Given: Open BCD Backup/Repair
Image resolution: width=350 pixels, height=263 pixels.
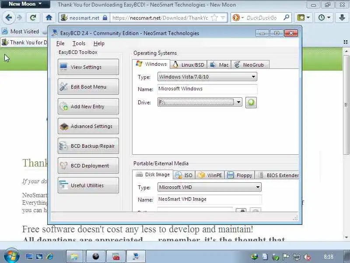Looking at the screenshot, I should point(88,146).
